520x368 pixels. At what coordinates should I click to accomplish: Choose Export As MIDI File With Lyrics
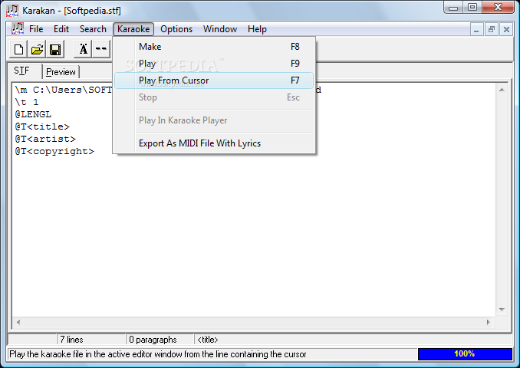click(x=214, y=143)
